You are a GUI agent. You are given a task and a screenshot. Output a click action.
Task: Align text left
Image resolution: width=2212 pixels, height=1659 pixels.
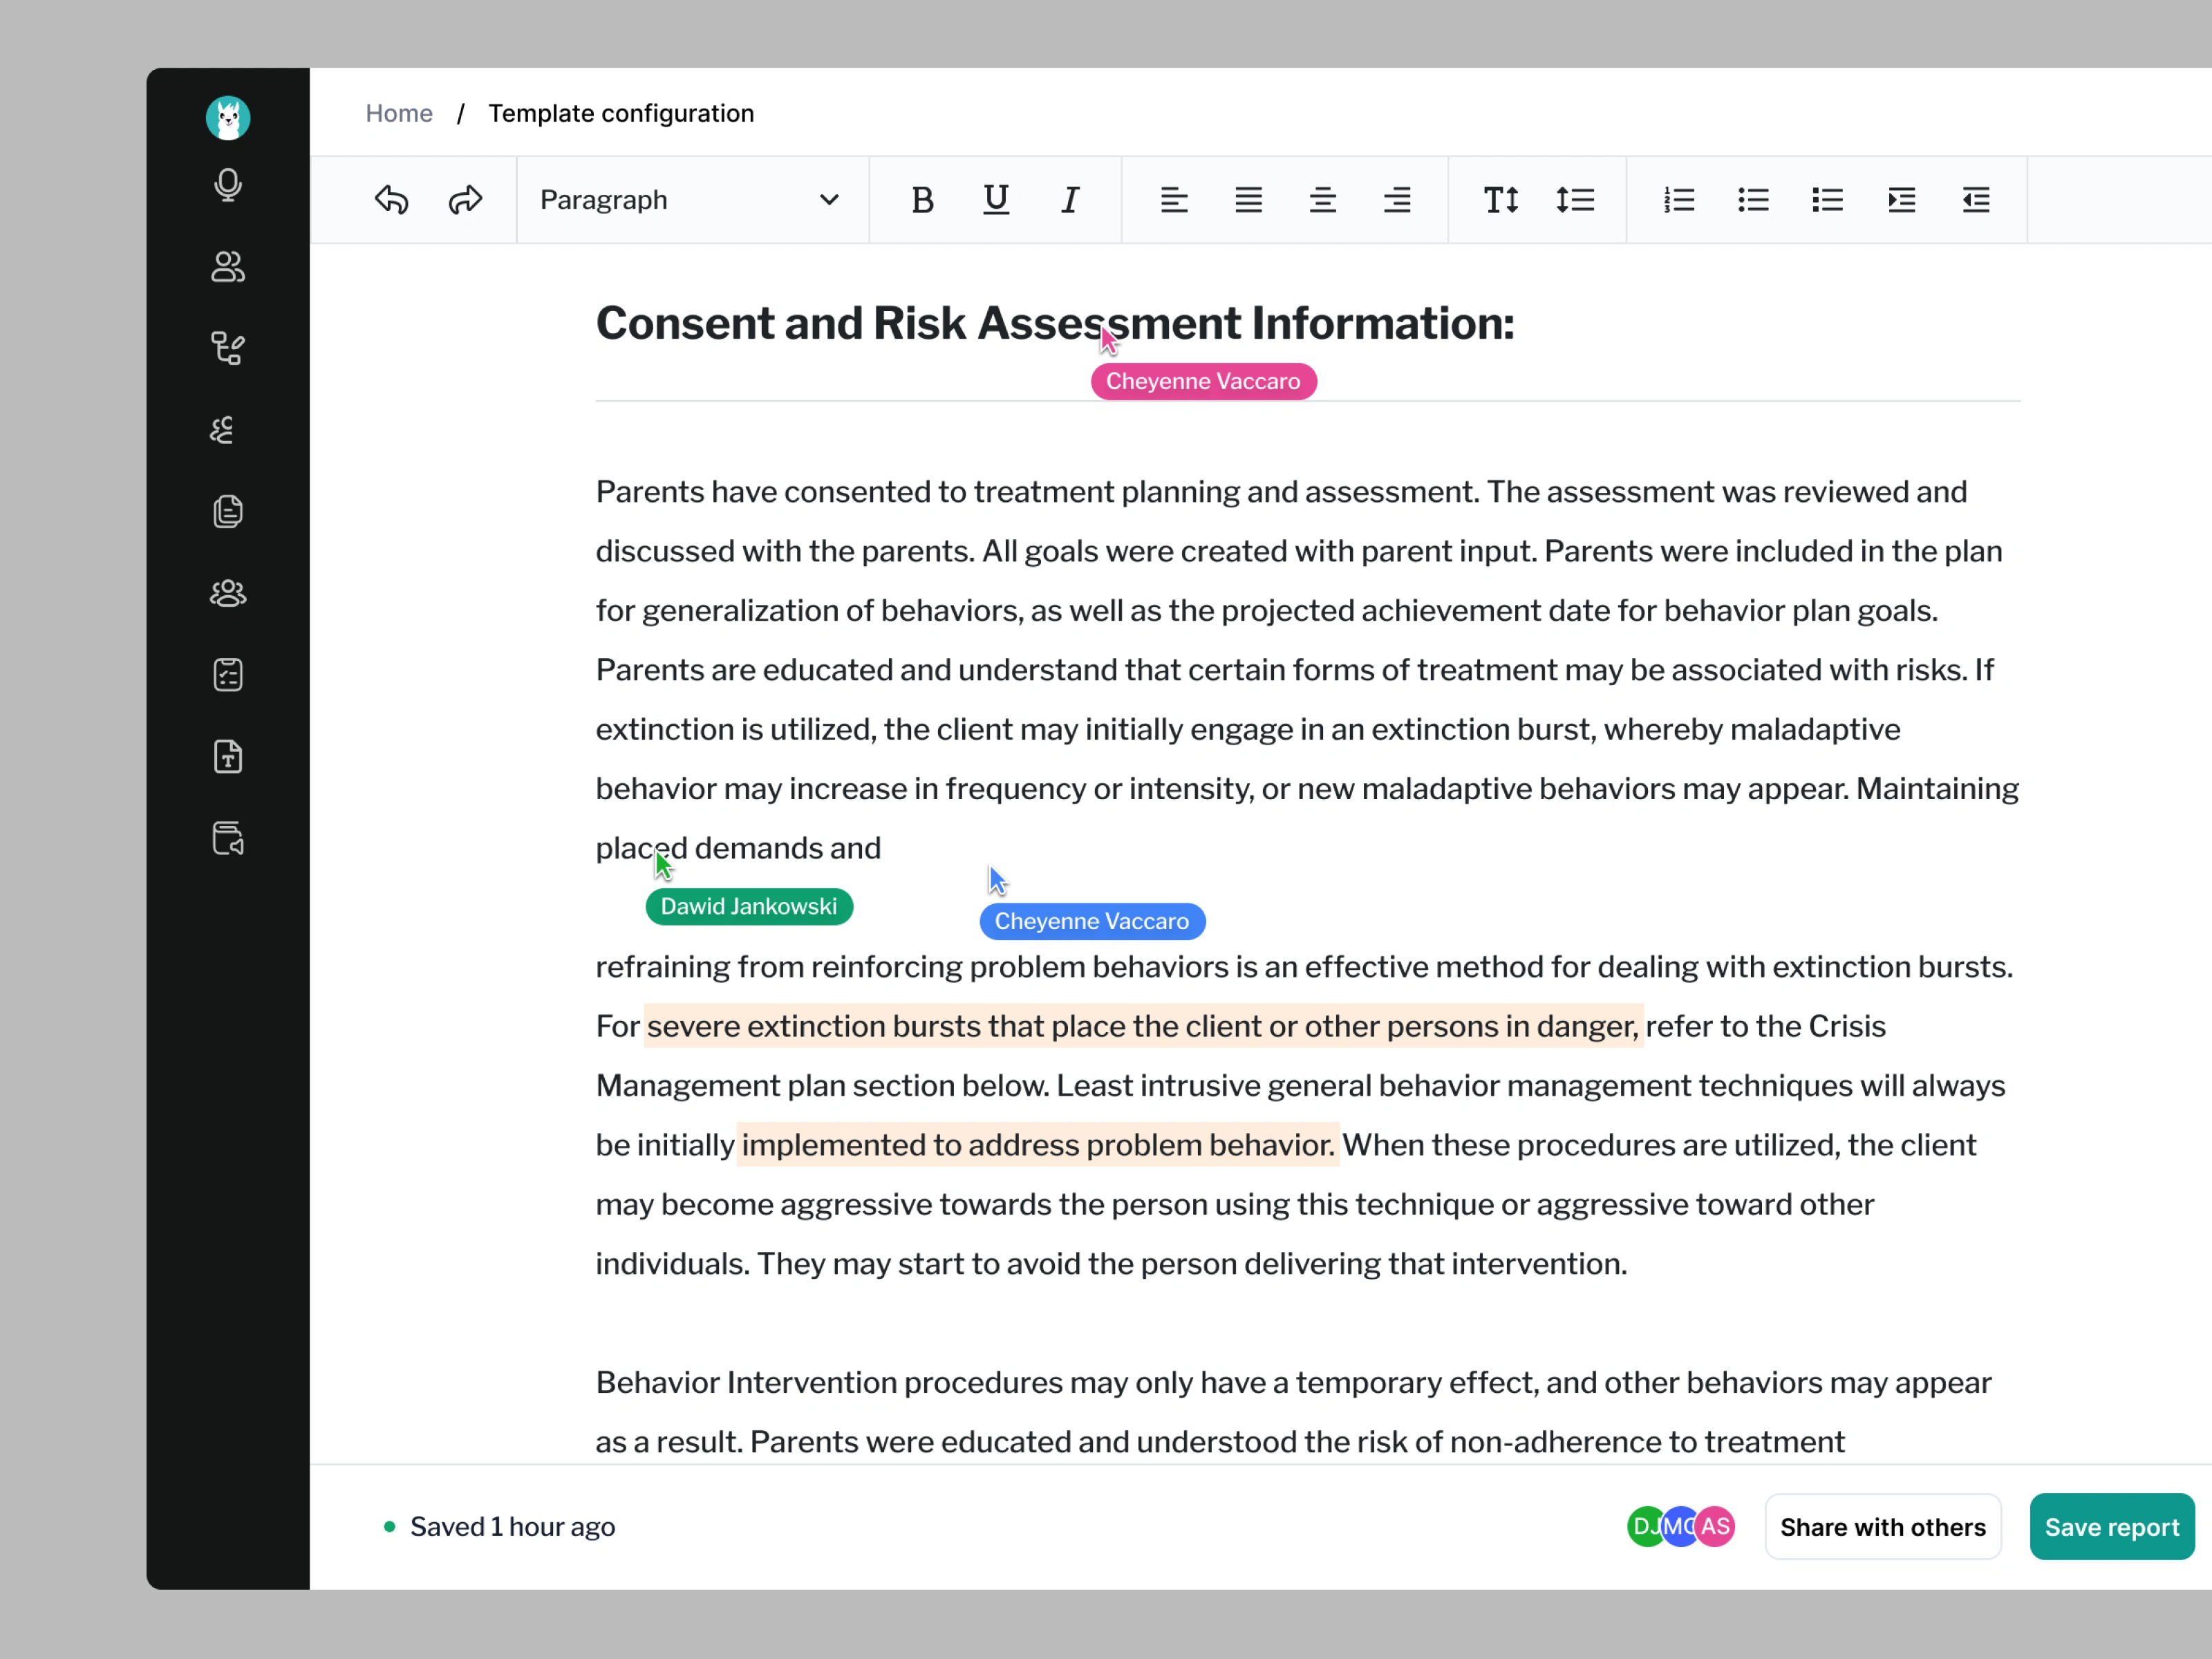[x=1174, y=200]
